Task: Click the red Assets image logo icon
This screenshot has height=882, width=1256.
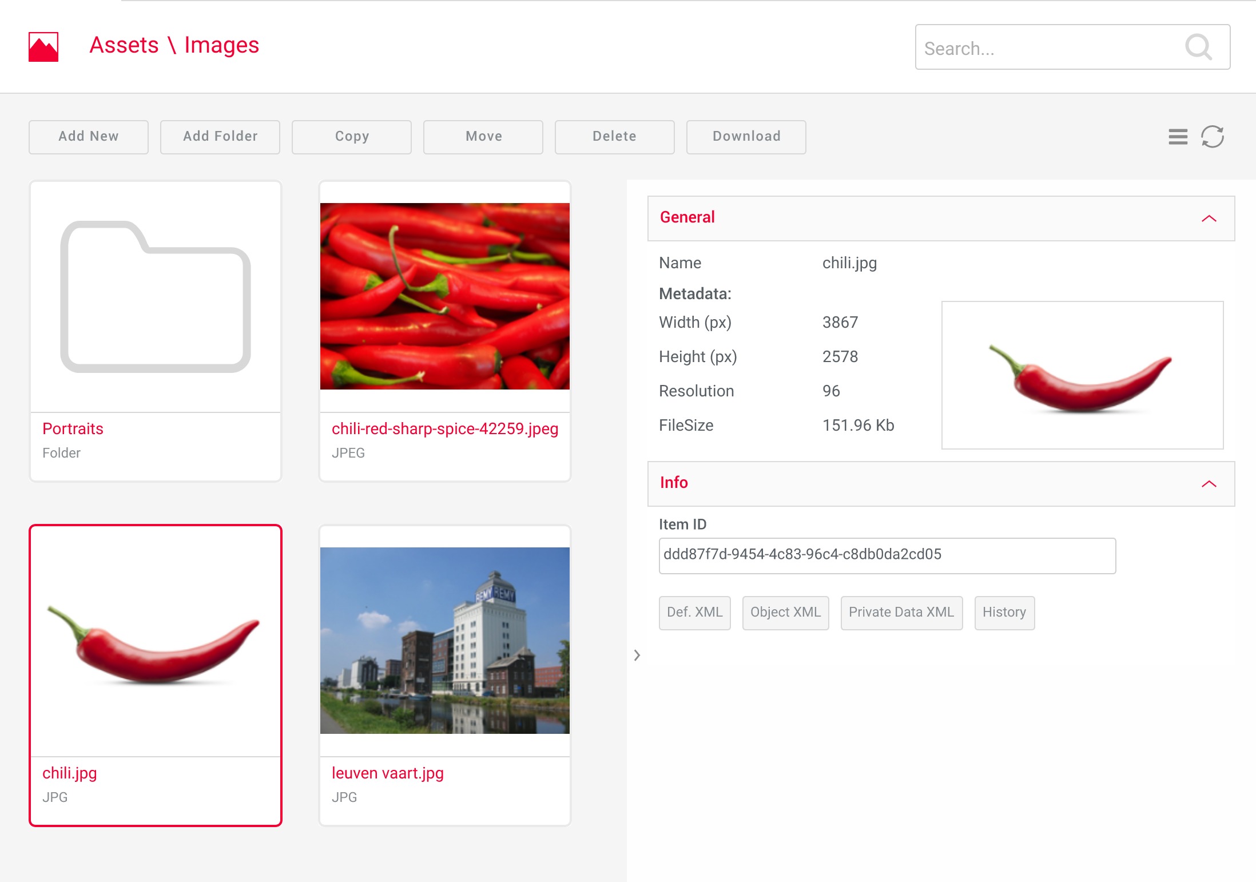Action: tap(43, 47)
